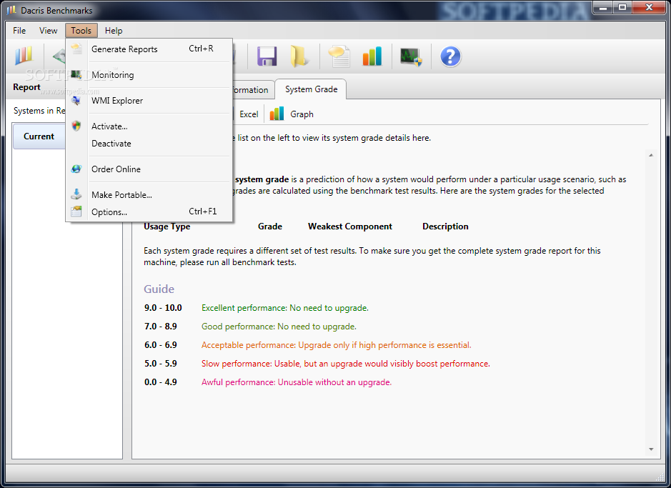Viewport: 671px width, 488px height.
Task: Click the benchmark bars toolbar icon
Action: click(x=24, y=56)
